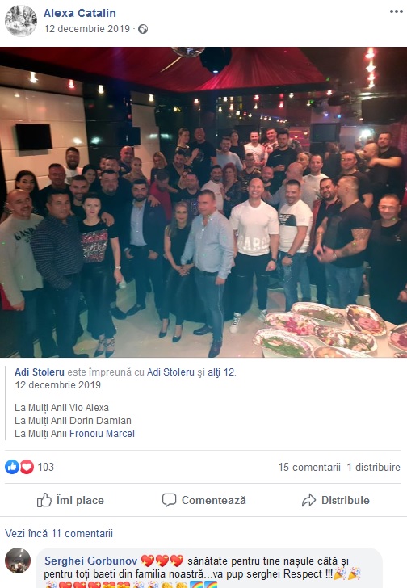The width and height of the screenshot is (407, 588).
Task: Click the blue like reaction icon
Action: [12, 467]
